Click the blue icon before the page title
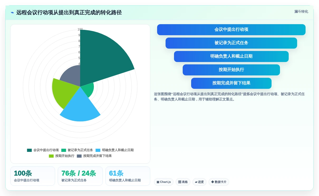This screenshot has height=196, width=319. [x=12, y=13]
